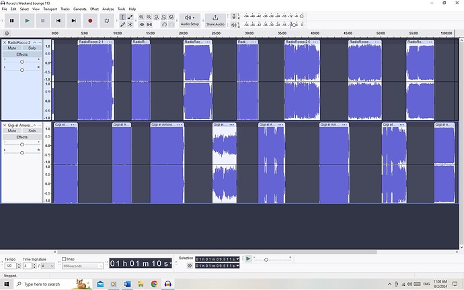Open Gigi el Amoro track options menu

coord(40,126)
